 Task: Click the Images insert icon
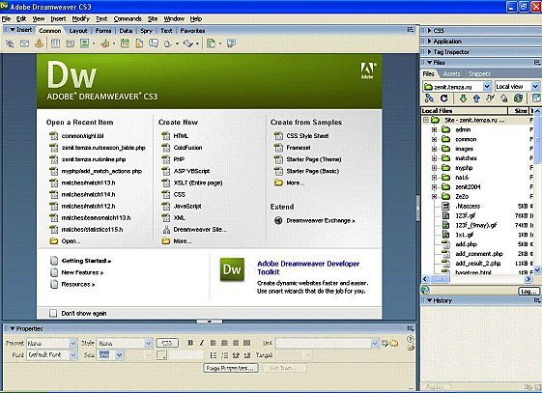point(84,43)
